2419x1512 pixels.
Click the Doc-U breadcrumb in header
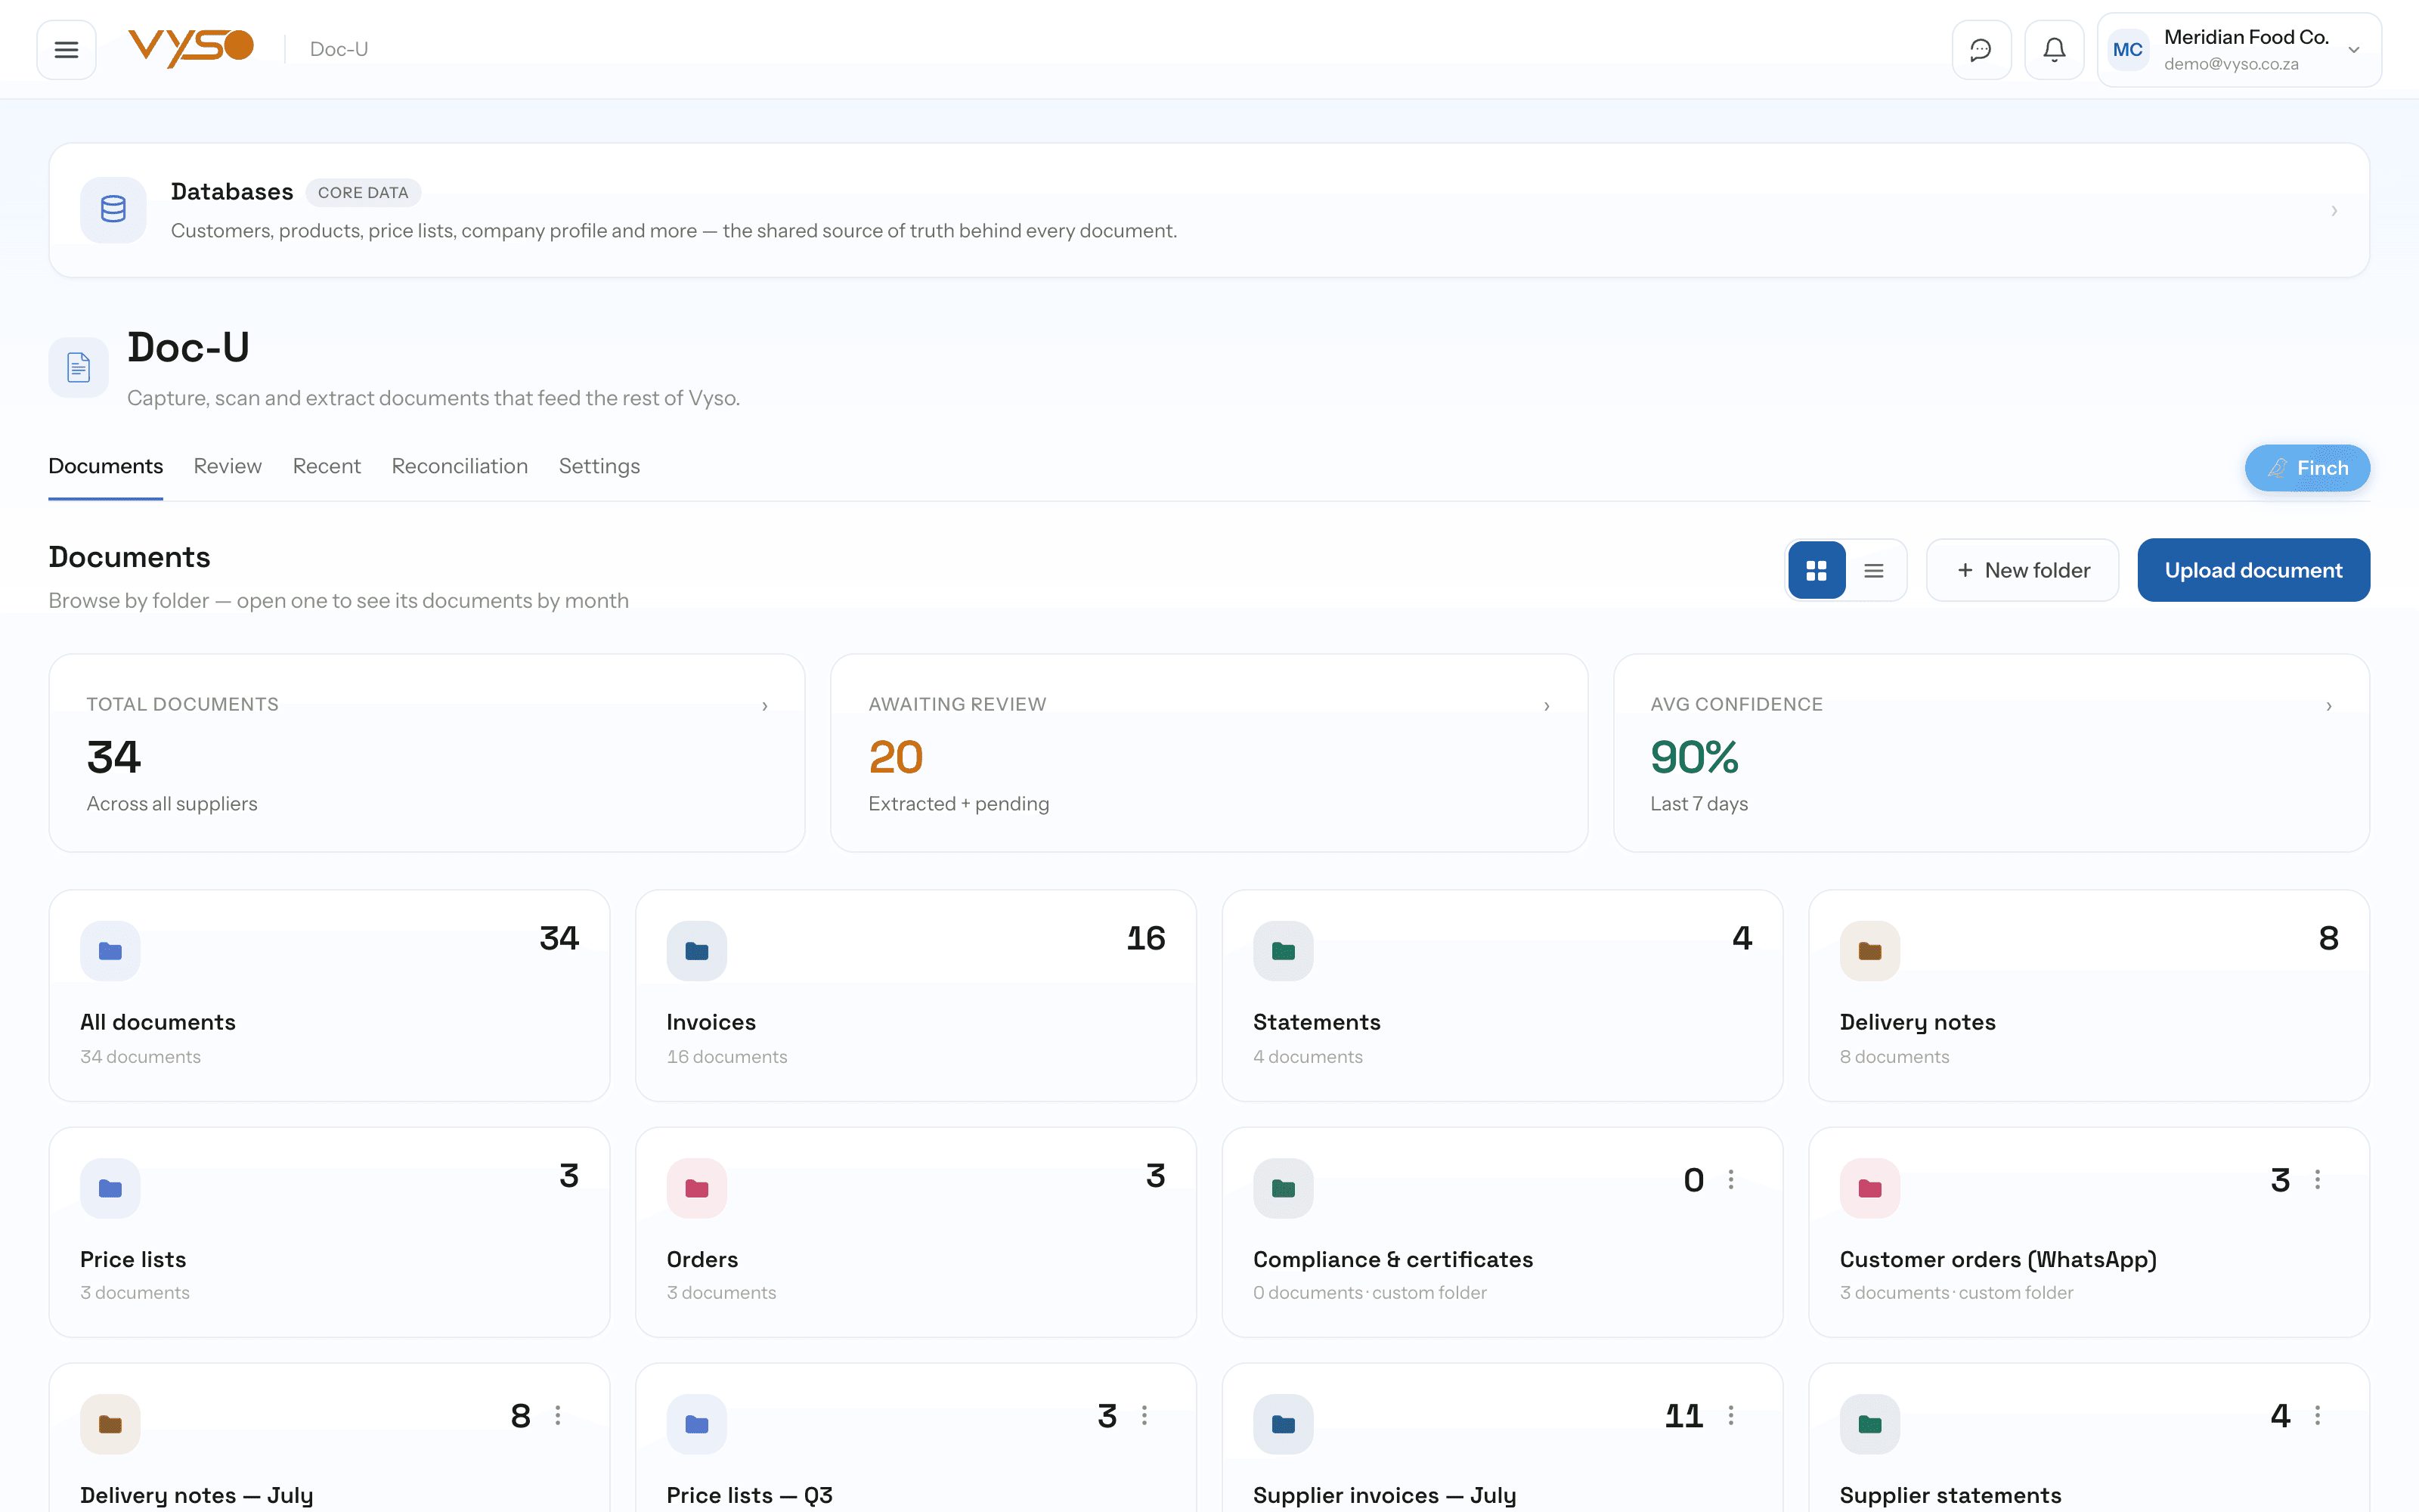click(x=339, y=49)
